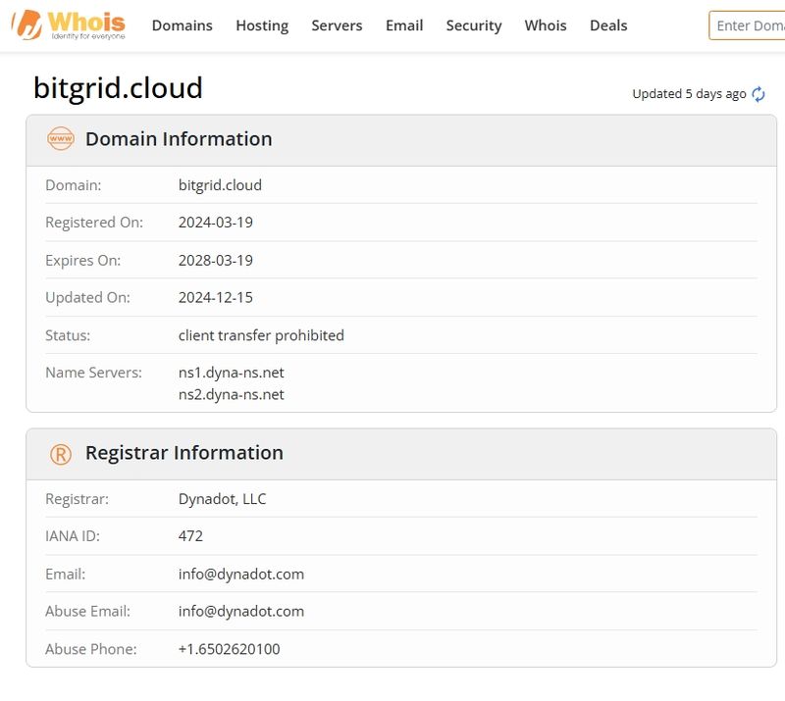The width and height of the screenshot is (785, 701).
Task: Click the Updated On: label
Action: pos(87,297)
